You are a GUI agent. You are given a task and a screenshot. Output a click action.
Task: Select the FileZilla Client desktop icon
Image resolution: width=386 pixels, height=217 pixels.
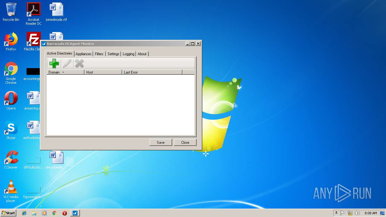[32, 42]
